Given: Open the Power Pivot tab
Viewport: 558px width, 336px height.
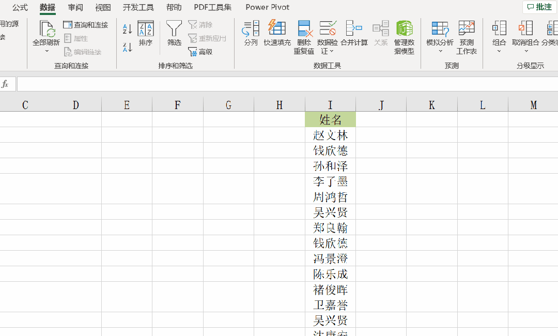Looking at the screenshot, I should pos(267,7).
